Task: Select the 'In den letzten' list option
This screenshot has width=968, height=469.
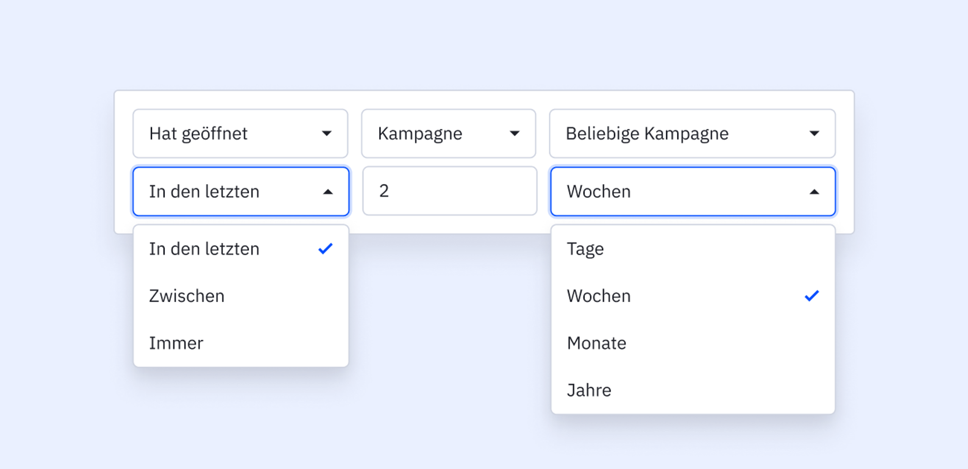Action: [x=204, y=249]
